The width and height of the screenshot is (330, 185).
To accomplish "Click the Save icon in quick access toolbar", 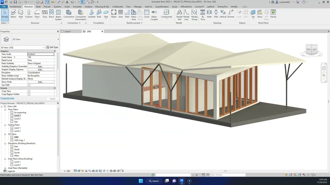I will (15, 2).
